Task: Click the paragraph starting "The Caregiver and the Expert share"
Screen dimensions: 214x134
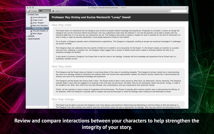Action: [117, 74]
